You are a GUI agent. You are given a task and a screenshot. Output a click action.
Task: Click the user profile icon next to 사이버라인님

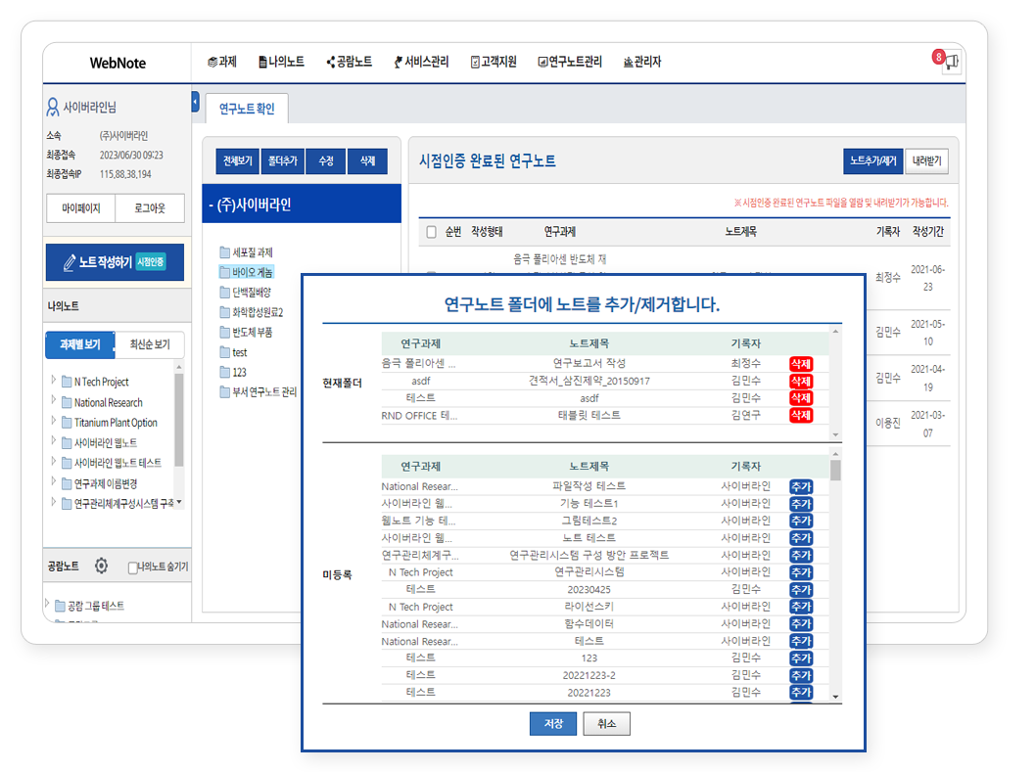tap(53, 108)
